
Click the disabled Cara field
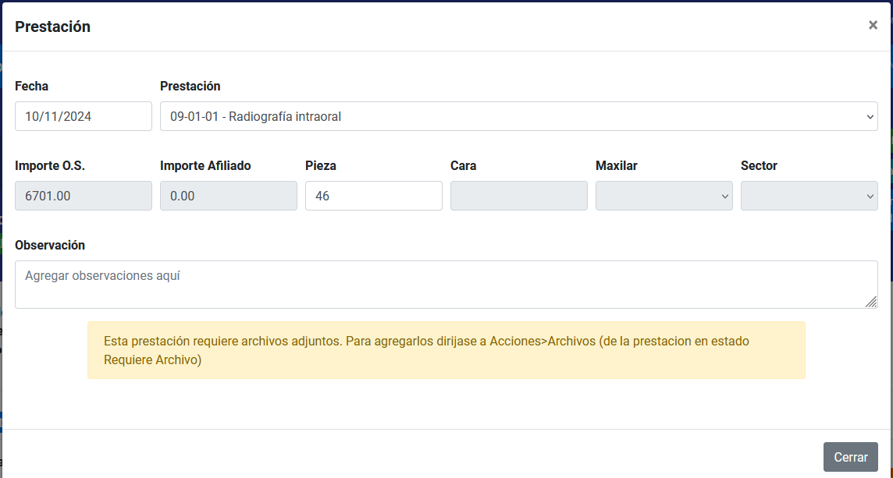point(518,196)
